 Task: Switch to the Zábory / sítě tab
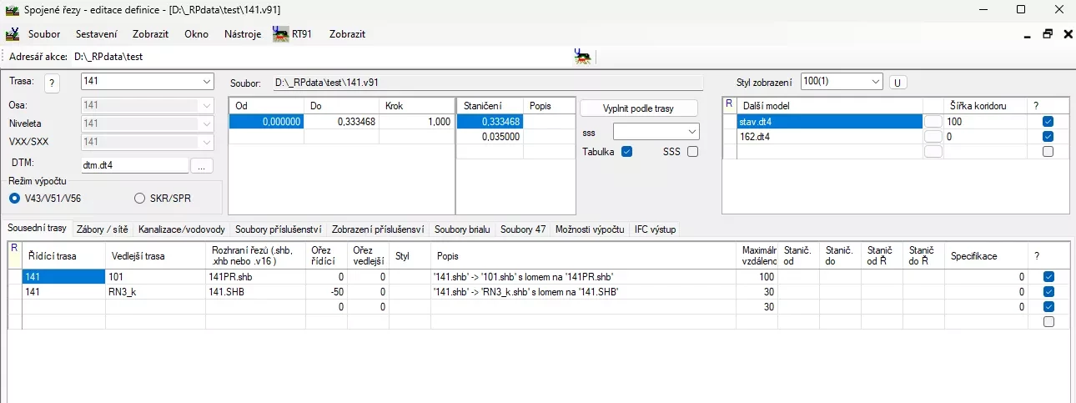tap(103, 229)
